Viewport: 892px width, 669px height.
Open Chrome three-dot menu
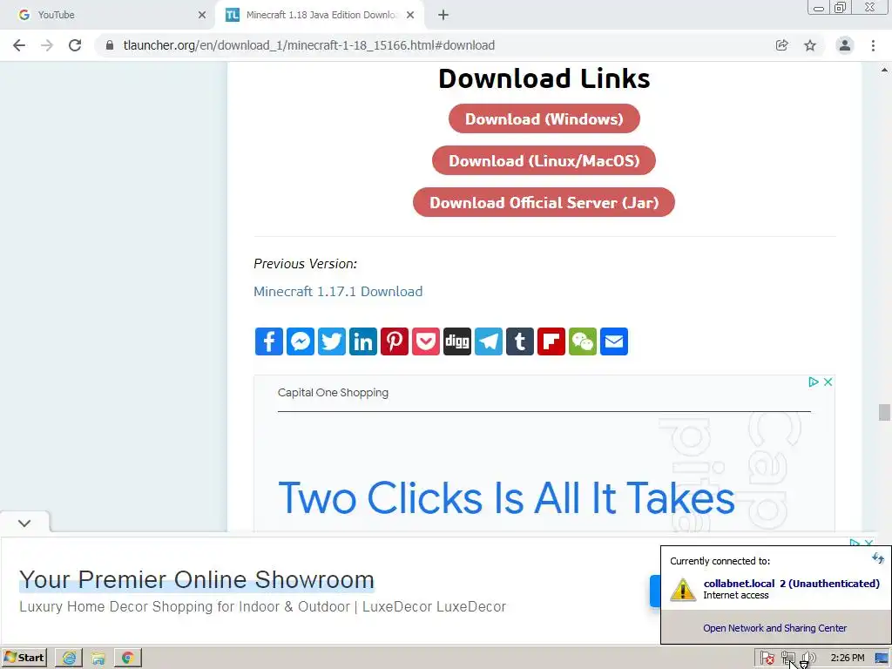[x=873, y=45]
